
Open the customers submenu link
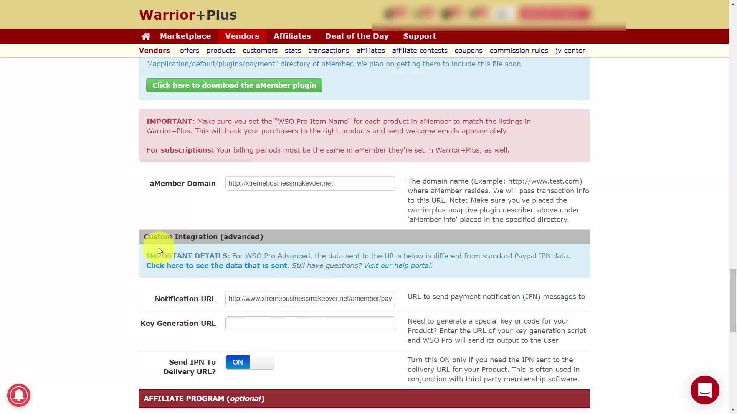point(260,51)
